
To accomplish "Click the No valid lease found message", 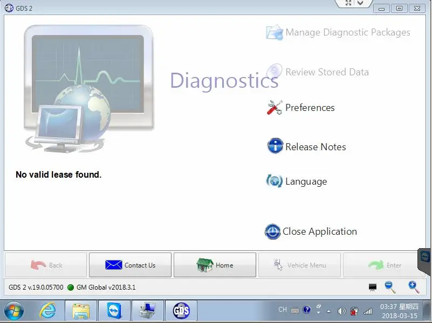I will click(58, 174).
